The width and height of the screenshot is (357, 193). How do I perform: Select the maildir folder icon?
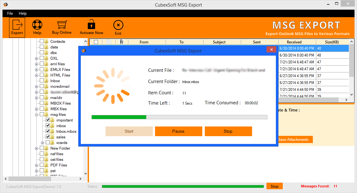(x=46, y=98)
